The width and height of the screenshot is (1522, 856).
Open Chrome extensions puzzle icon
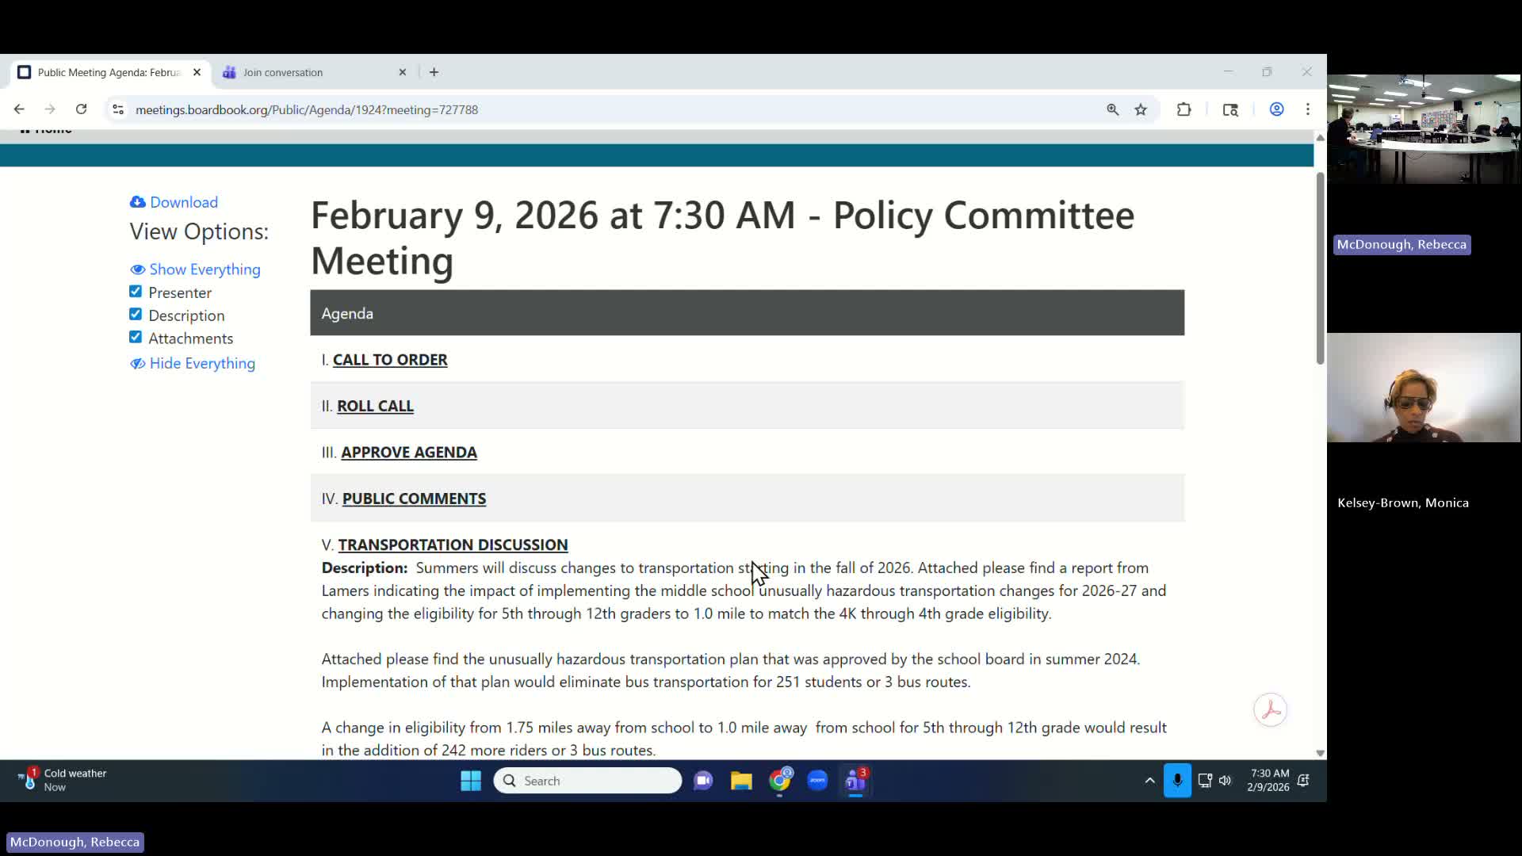click(x=1183, y=109)
